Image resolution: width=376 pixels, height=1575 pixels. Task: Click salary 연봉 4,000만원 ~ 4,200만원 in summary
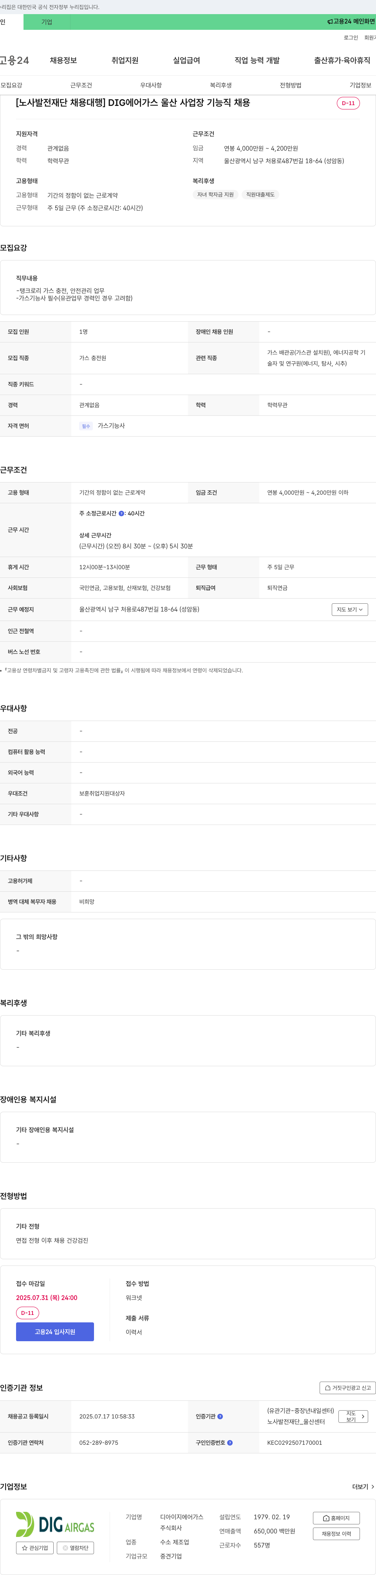tap(261, 149)
